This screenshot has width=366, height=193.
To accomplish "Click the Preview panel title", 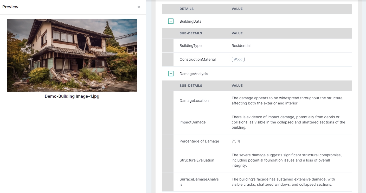I will 10,7.
